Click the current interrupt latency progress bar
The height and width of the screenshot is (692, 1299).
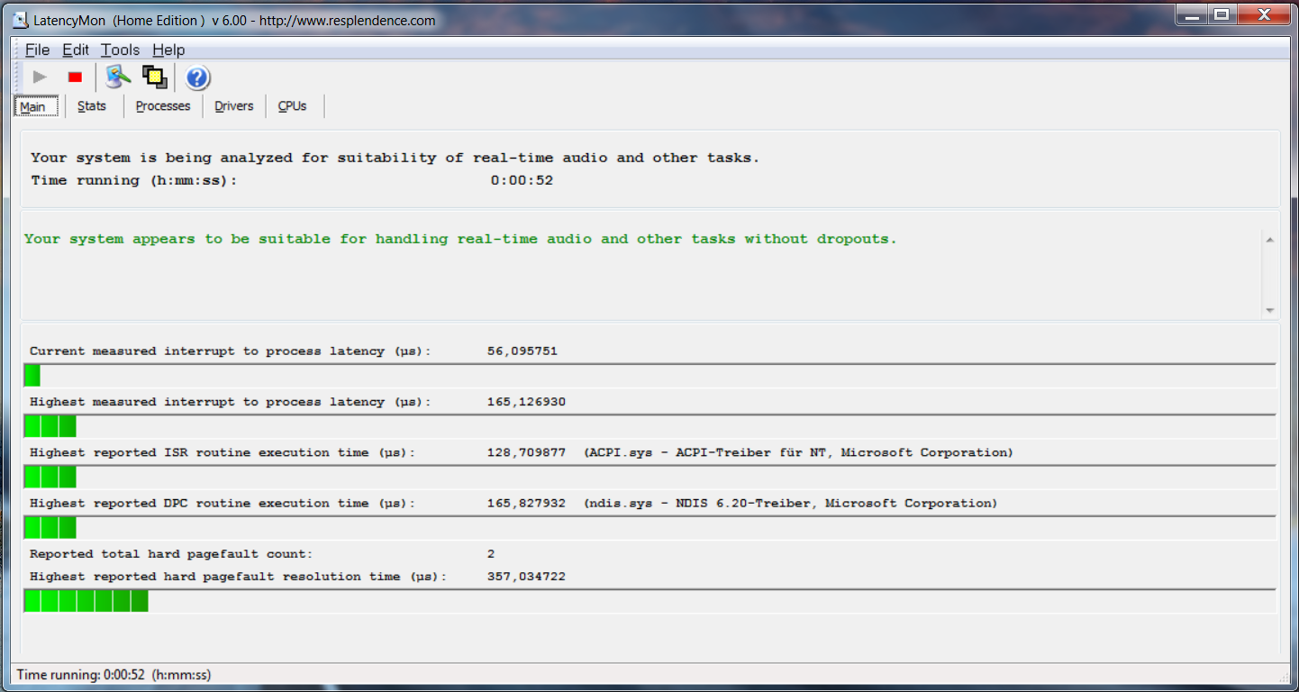(x=649, y=376)
